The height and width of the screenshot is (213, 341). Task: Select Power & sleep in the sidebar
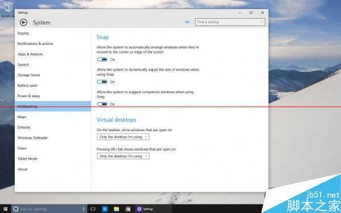coord(53,96)
